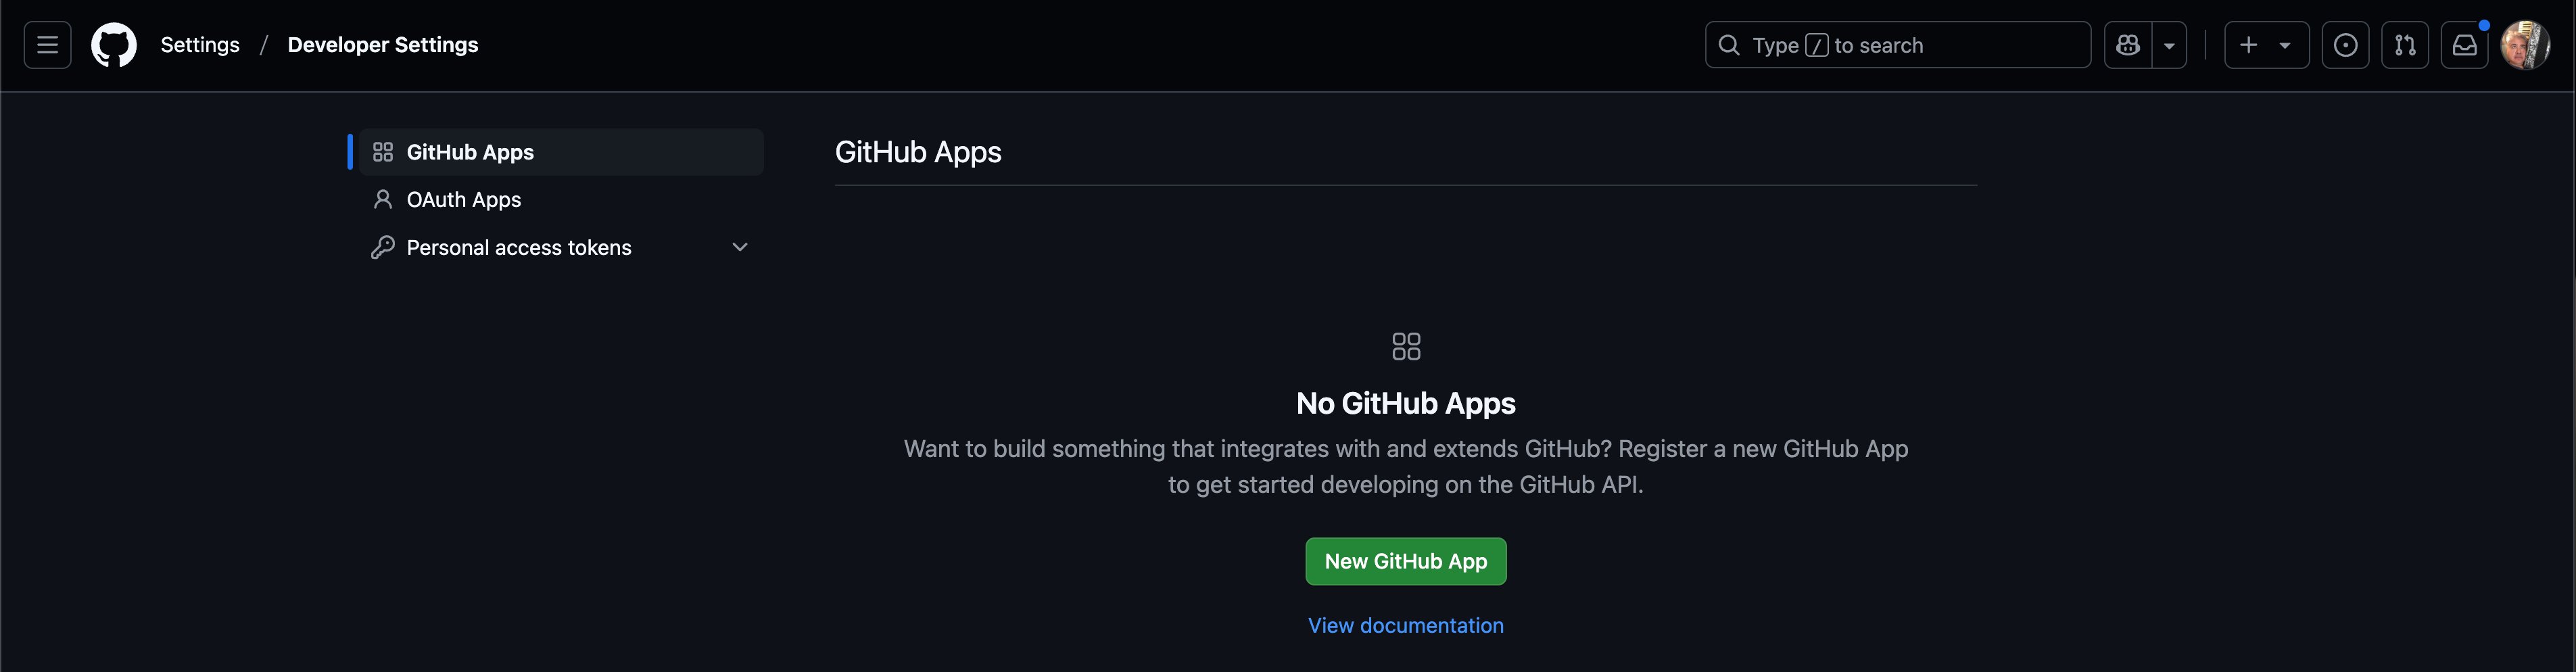Open the Pull requests icon in header
Viewport: 2576px width, 672px height.
click(2405, 45)
